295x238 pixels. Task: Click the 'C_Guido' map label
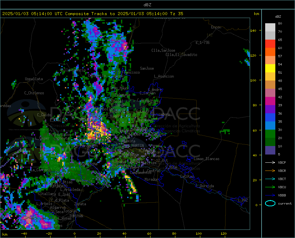coord(44,115)
